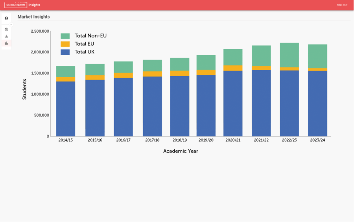The width and height of the screenshot is (354, 222).
Task: Toggle the Total Non-EU legend label
Action: (x=90, y=36)
